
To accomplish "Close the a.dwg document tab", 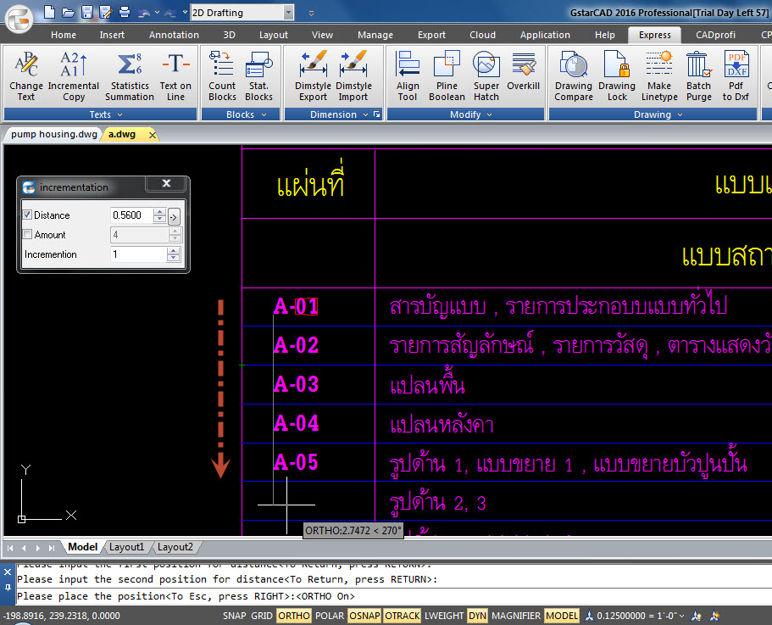I will 153,135.
